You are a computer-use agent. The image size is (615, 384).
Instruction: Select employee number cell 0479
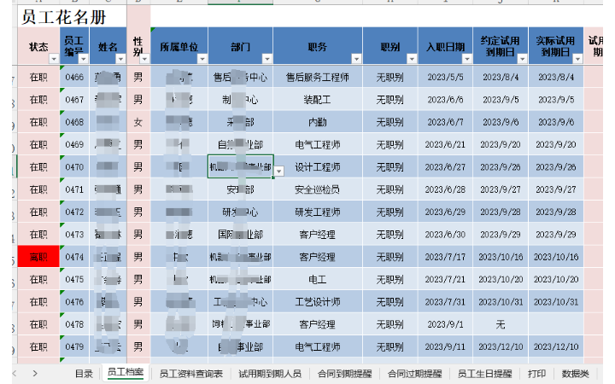74,346
